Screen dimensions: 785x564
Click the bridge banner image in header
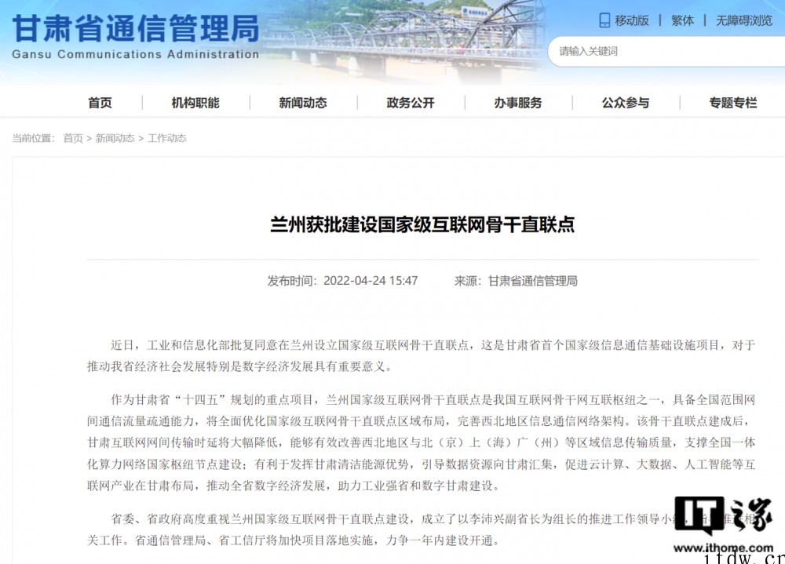click(x=403, y=41)
